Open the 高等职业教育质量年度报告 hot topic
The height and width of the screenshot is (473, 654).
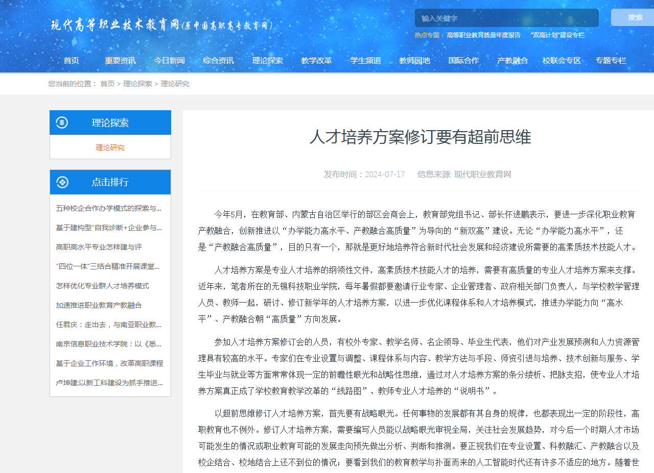[483, 35]
